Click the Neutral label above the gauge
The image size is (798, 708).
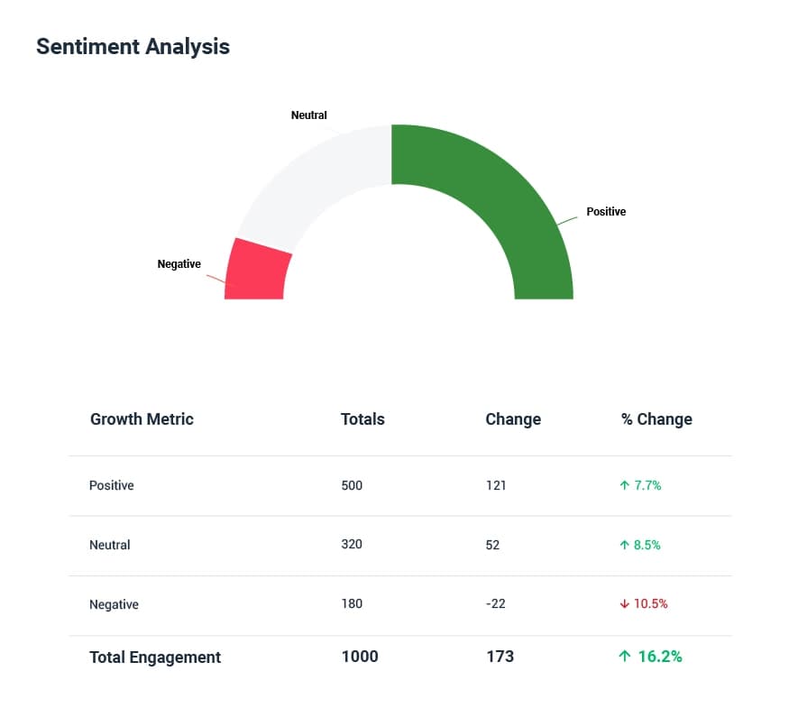309,115
